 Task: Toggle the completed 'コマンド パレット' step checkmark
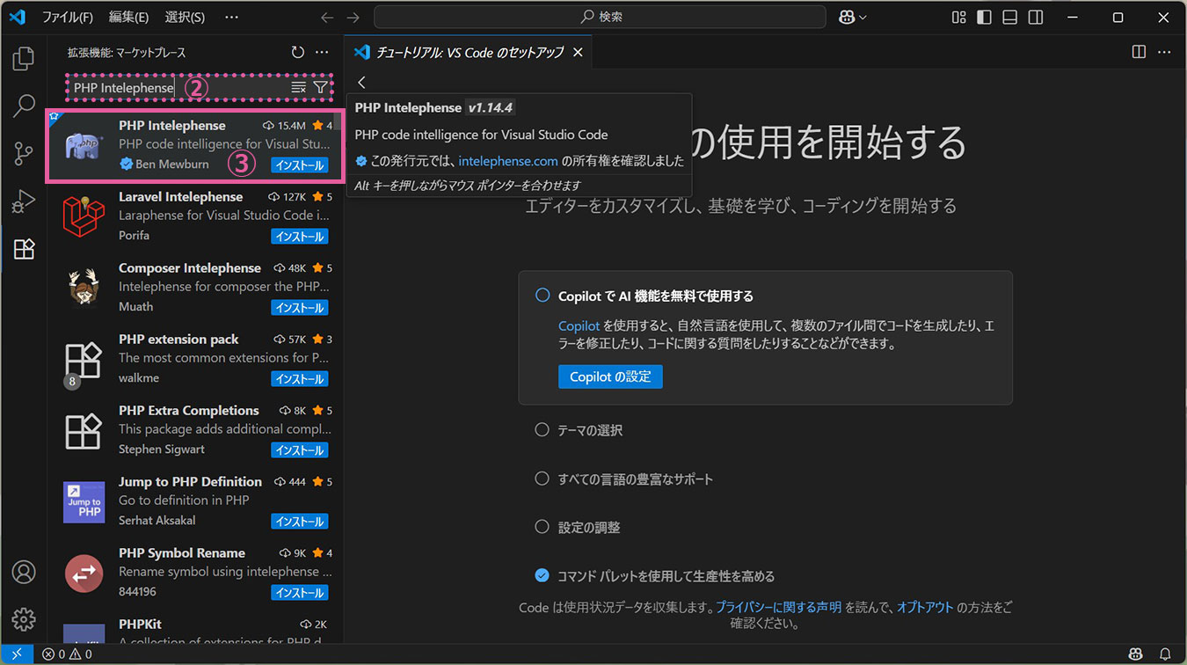pos(543,576)
